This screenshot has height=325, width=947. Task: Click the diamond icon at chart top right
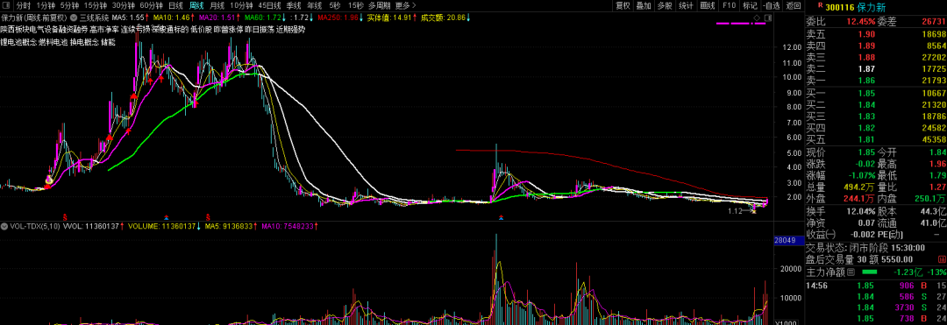pyautogui.click(x=757, y=18)
